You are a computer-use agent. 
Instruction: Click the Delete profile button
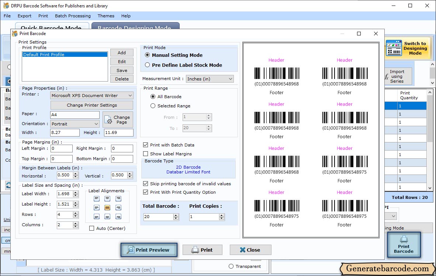pos(122,79)
